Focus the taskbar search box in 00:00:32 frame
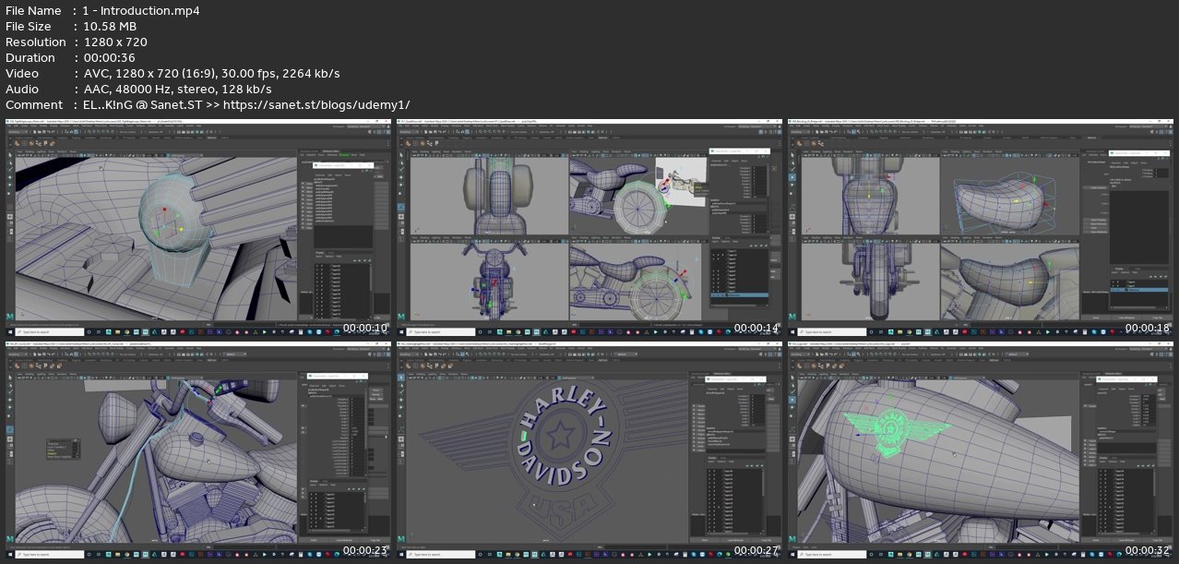The height and width of the screenshot is (564, 1179). pos(833,555)
